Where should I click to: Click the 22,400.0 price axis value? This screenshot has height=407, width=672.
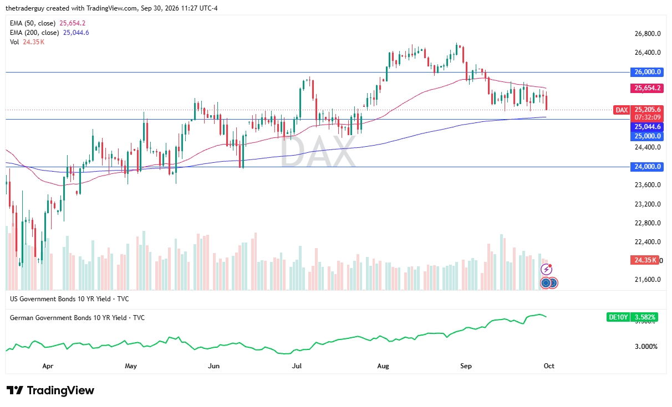point(648,242)
